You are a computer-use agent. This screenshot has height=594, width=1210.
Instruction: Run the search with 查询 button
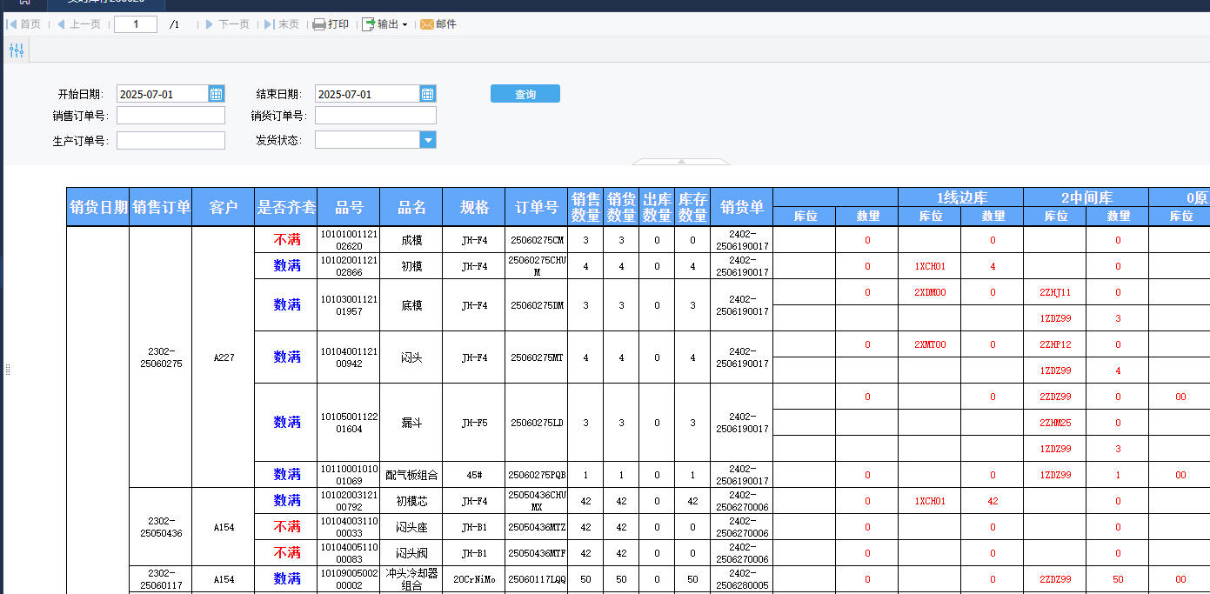[x=525, y=94]
